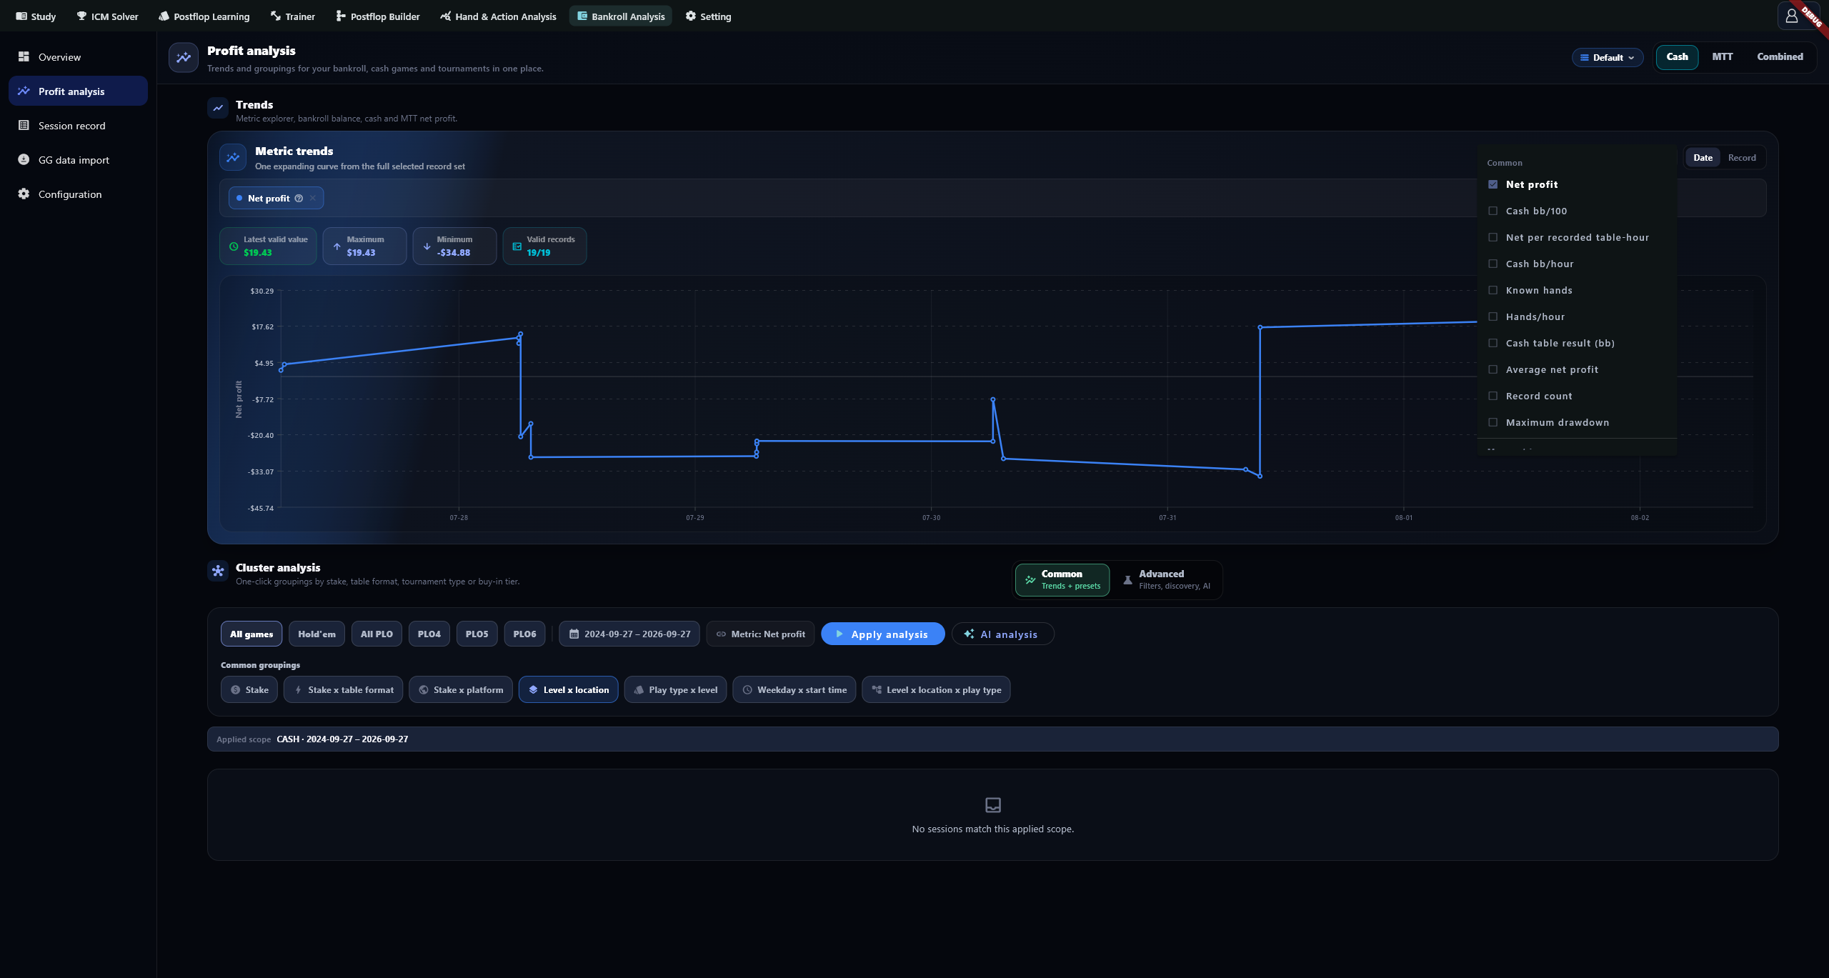
Task: Open the Metric: Net profit selector
Action: pyautogui.click(x=760, y=634)
